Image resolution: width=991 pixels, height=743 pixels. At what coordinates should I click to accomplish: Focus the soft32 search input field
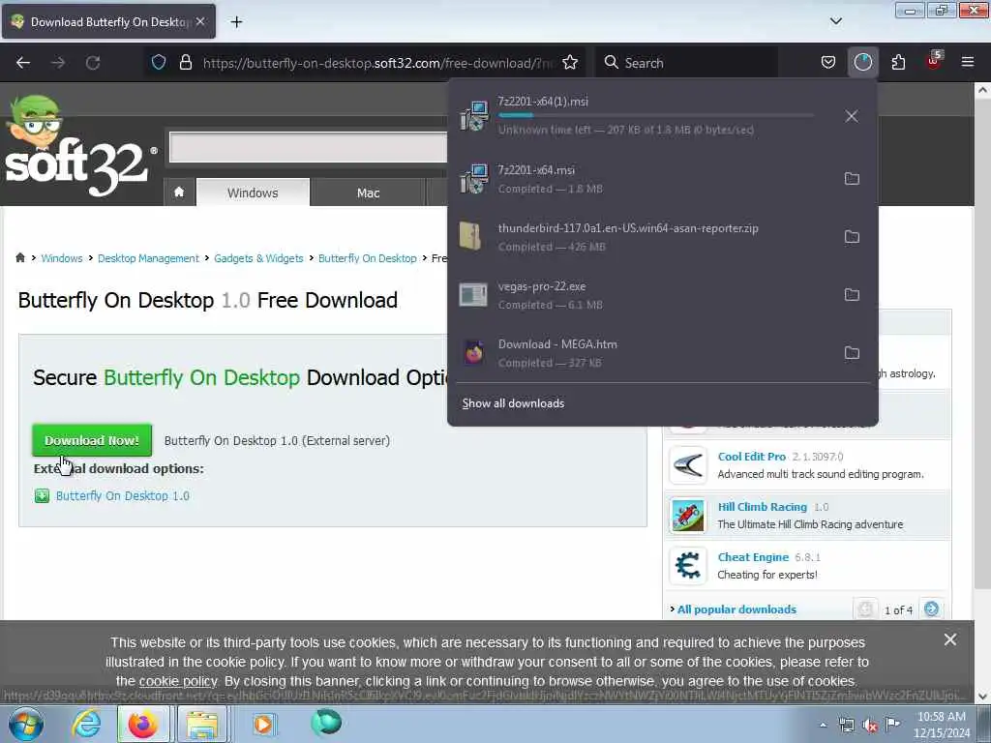tap(309, 147)
